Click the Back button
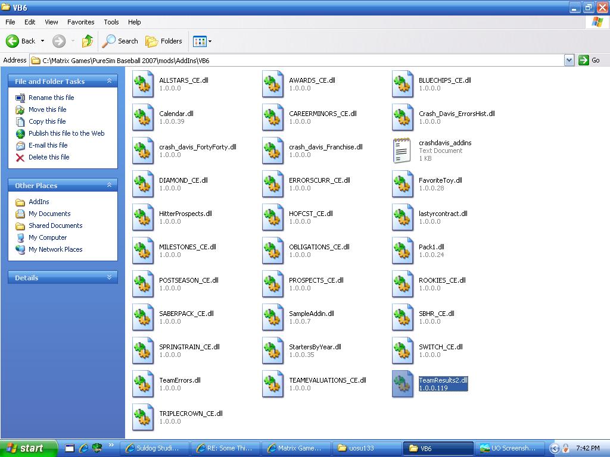 tap(21, 41)
